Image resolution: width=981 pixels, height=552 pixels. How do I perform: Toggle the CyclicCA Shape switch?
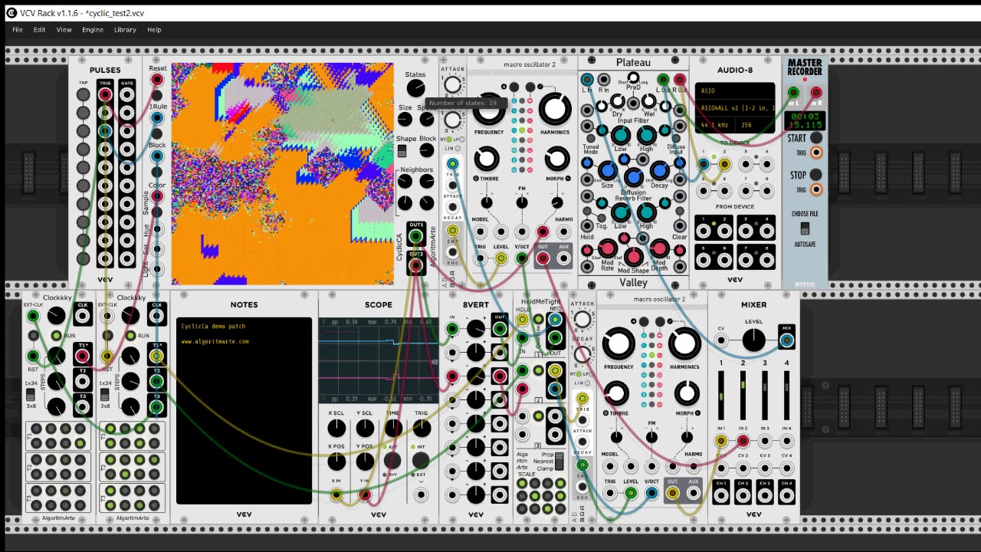402,151
